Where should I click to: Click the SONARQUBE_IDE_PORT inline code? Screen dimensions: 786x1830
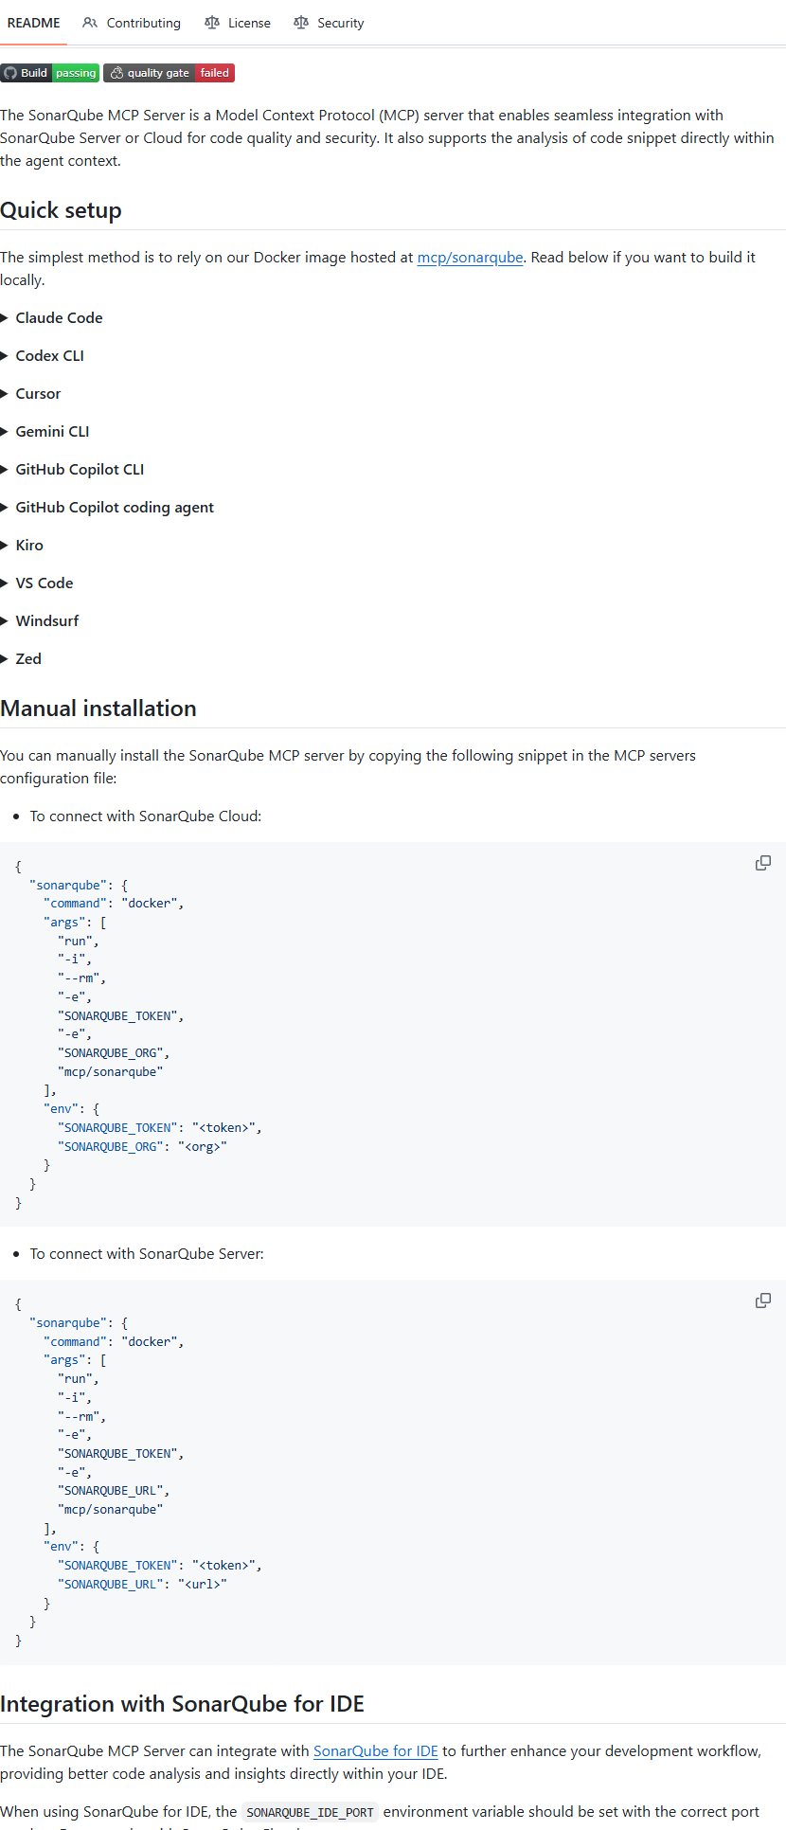(310, 1812)
